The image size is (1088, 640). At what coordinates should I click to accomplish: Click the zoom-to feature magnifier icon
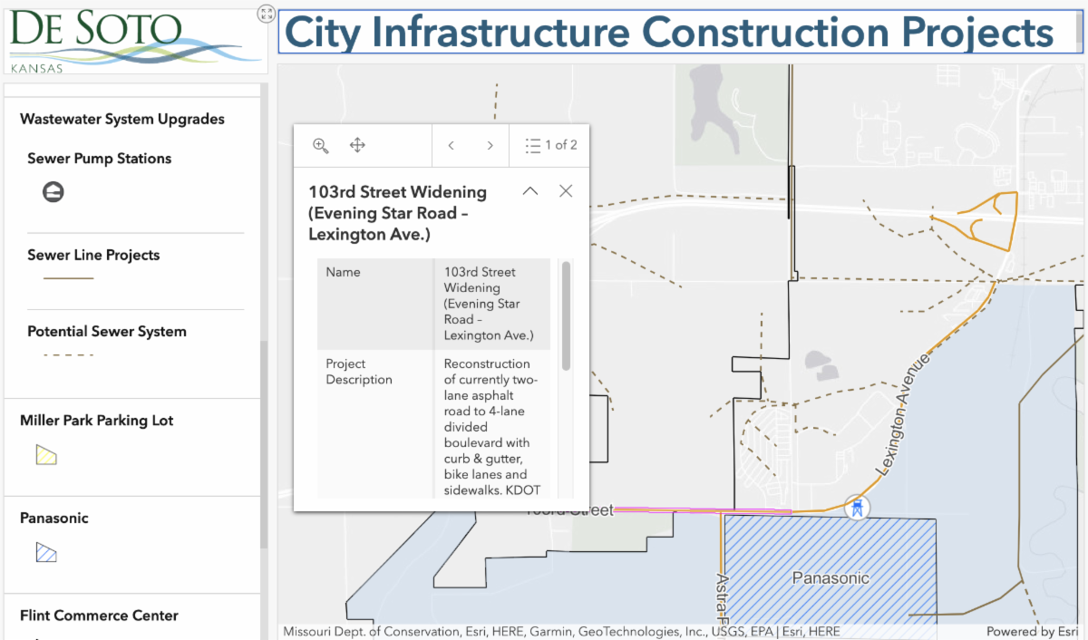320,146
